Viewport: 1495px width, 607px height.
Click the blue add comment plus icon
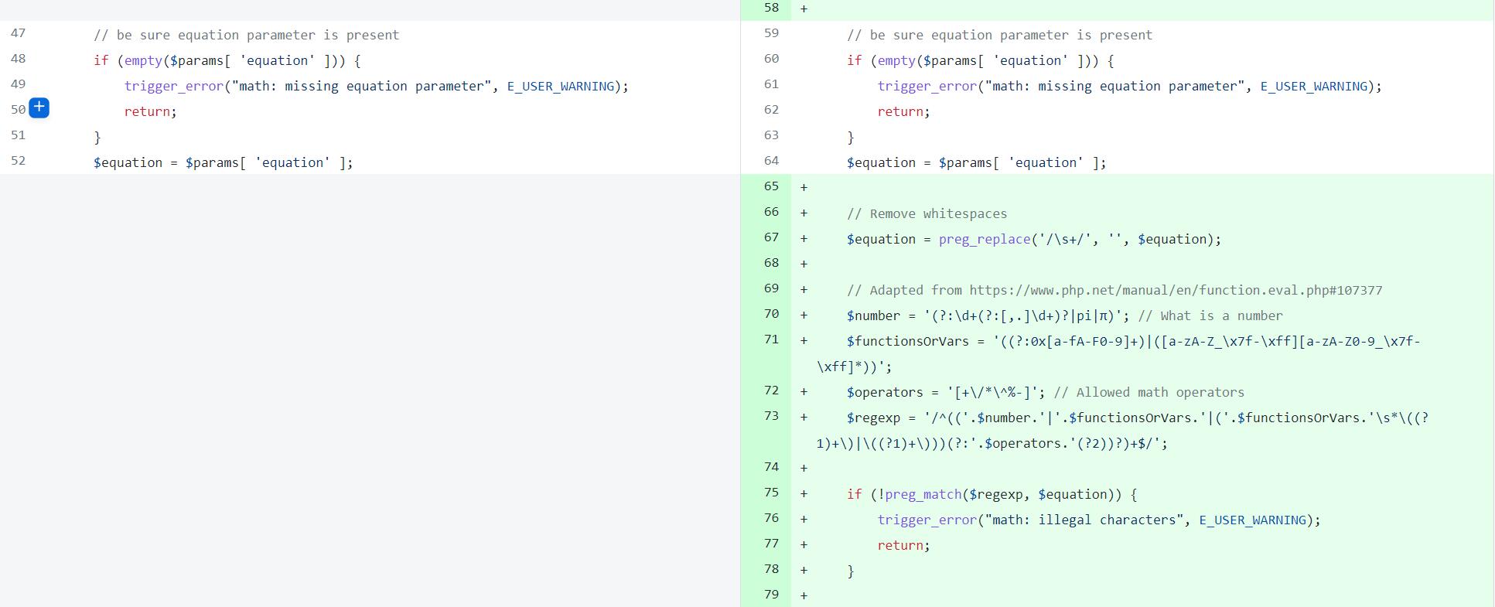39,108
